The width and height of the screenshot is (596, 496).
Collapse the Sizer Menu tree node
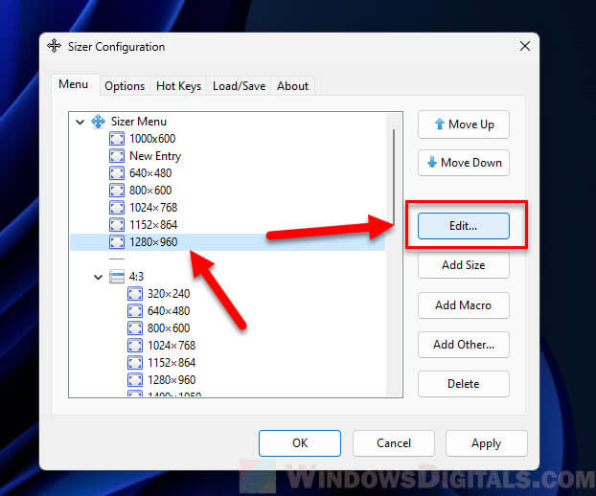point(80,122)
